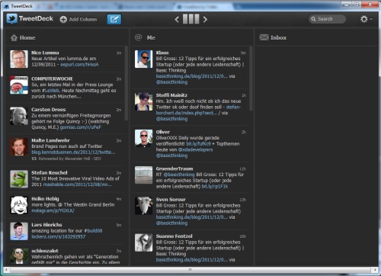Click the Steffi Mainitz username
The image size is (381, 276).
(x=171, y=95)
